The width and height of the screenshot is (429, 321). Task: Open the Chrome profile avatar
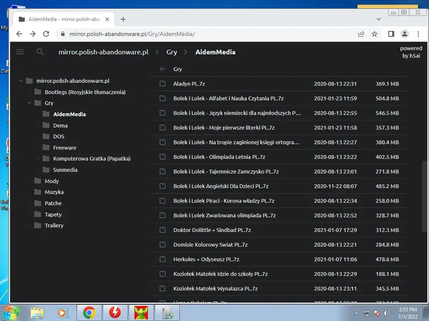click(405, 34)
